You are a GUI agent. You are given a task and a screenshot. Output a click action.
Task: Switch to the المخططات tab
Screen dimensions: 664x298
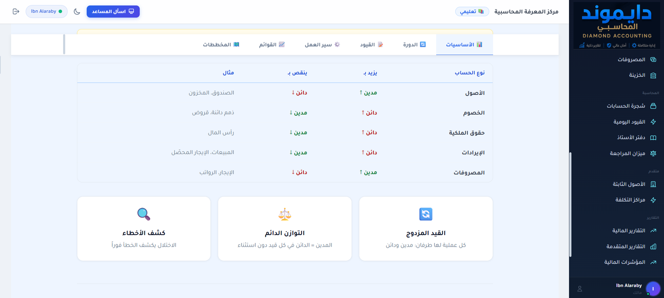pos(221,45)
